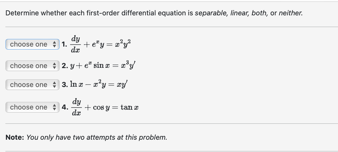Click the down arrow of the second choose one control
This screenshot has width=338, height=152.
(54, 67)
